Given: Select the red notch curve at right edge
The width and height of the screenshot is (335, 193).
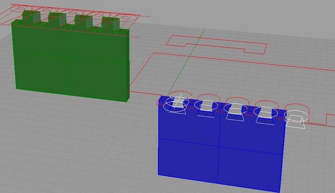Looking at the screenshot, I should pyautogui.click(x=330, y=120).
